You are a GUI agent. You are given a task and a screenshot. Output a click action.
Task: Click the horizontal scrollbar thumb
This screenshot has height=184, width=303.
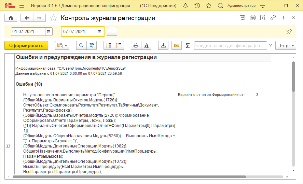[129, 177]
